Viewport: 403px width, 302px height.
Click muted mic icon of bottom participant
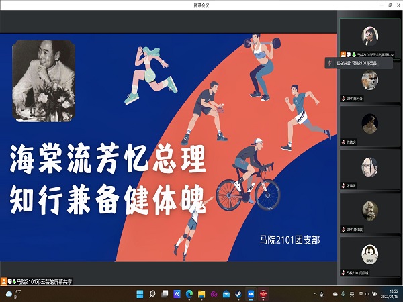(x=345, y=273)
